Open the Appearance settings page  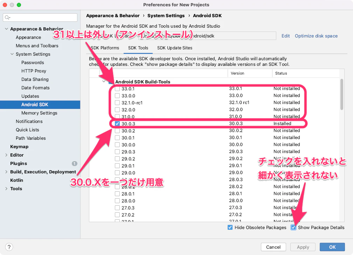coord(28,37)
